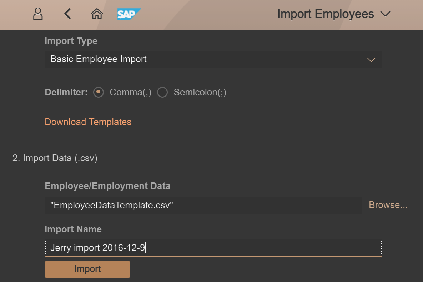
Task: Open the Basic Employee Import dropdown
Action: [213, 59]
